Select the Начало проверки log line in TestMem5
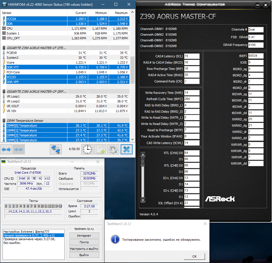Viewport: 272px width, 263px height. [x=34, y=235]
